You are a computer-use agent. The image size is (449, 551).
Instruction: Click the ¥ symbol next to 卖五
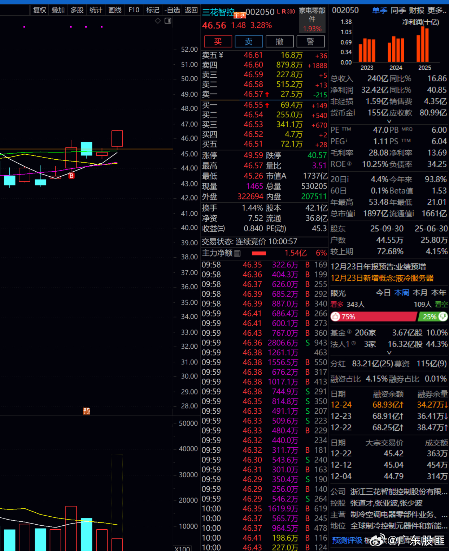click(221, 55)
